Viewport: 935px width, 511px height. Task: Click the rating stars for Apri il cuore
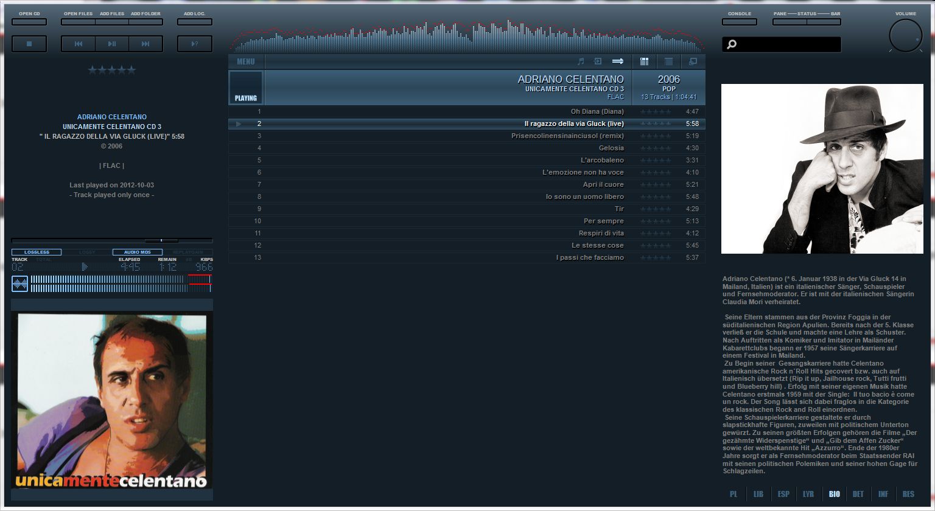tap(656, 185)
